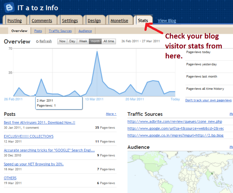Image resolution: width=233 pixels, height=193 pixels.
Task: Select the Stats tab
Action: [143, 20]
